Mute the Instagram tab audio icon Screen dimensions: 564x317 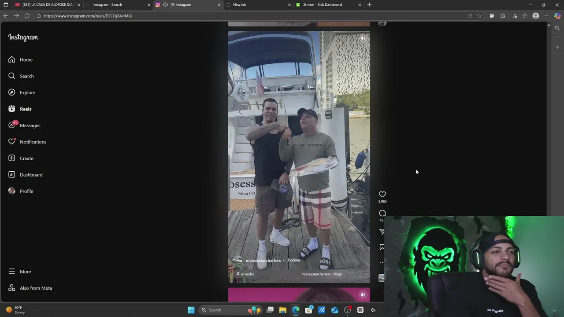click(x=165, y=4)
